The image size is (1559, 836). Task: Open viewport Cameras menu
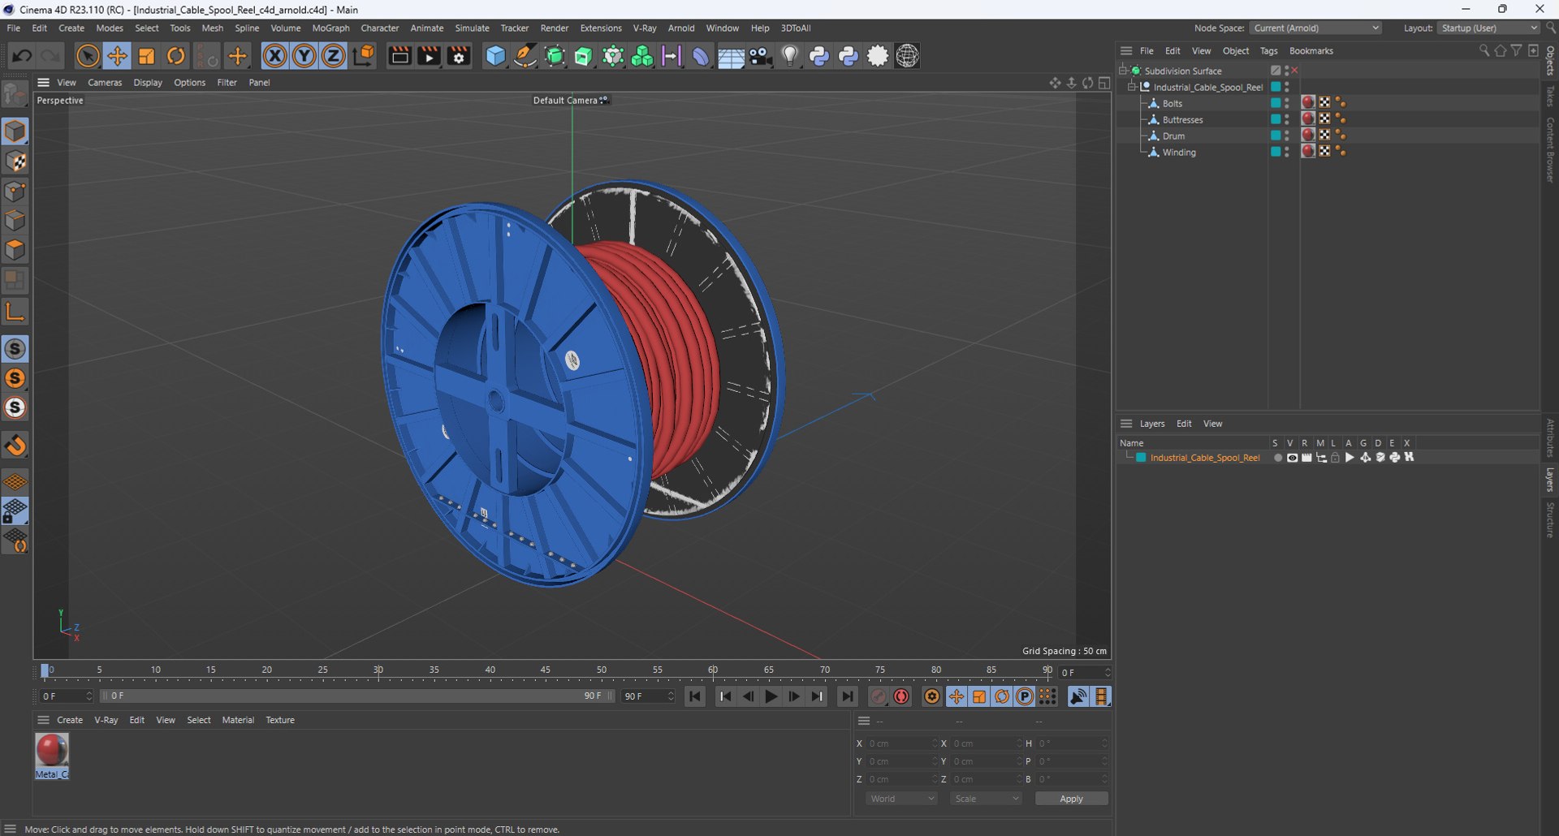tap(105, 82)
